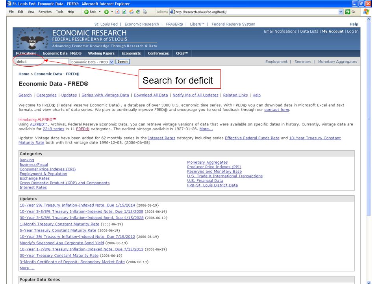Image resolution: width=378 pixels, height=284 pixels.
Task: Open the FRASER link at top
Action: 174,24
